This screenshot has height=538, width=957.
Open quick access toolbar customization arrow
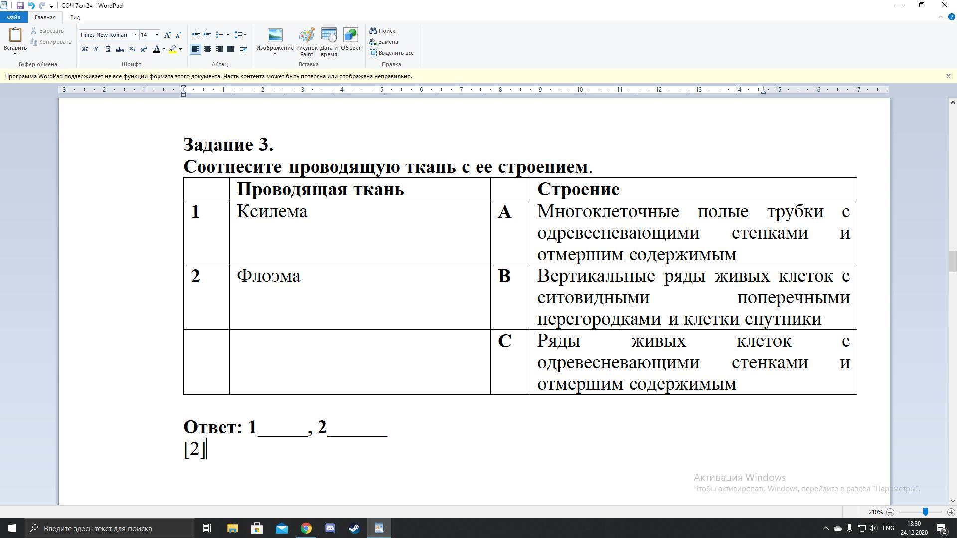(x=51, y=6)
